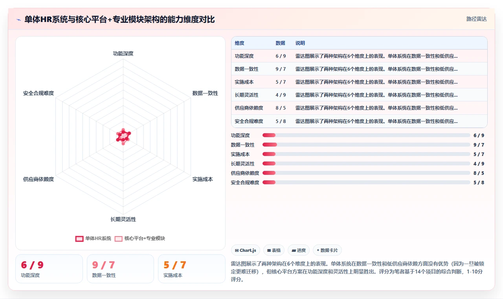Click the 4 / 9 value in table
The width and height of the screenshot is (503, 299).
281,95
